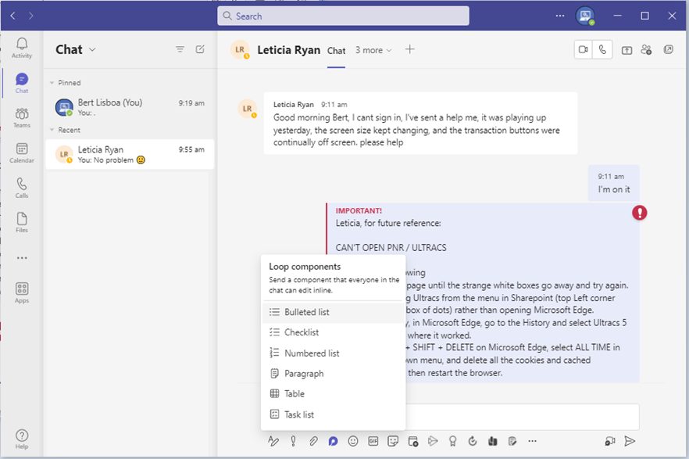The height and width of the screenshot is (459, 689).
Task: Open the Approvals icon in compose toolbar
Action: pos(473,441)
